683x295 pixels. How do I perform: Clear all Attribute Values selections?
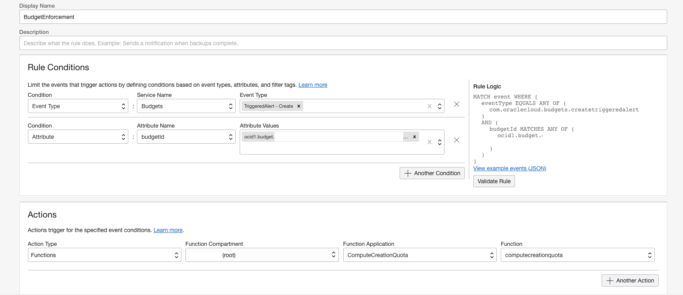point(430,142)
